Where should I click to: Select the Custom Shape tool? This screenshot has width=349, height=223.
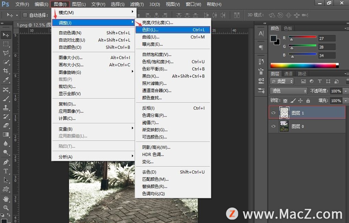click(6, 189)
